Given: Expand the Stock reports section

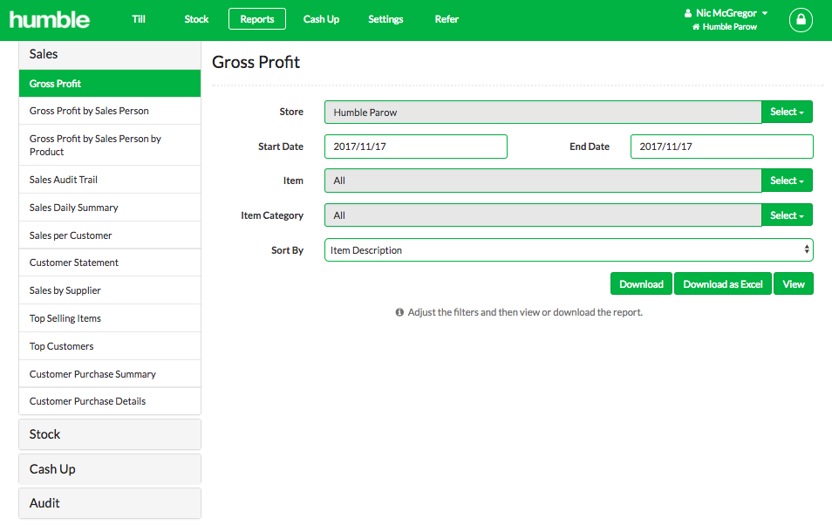Looking at the screenshot, I should pyautogui.click(x=110, y=434).
